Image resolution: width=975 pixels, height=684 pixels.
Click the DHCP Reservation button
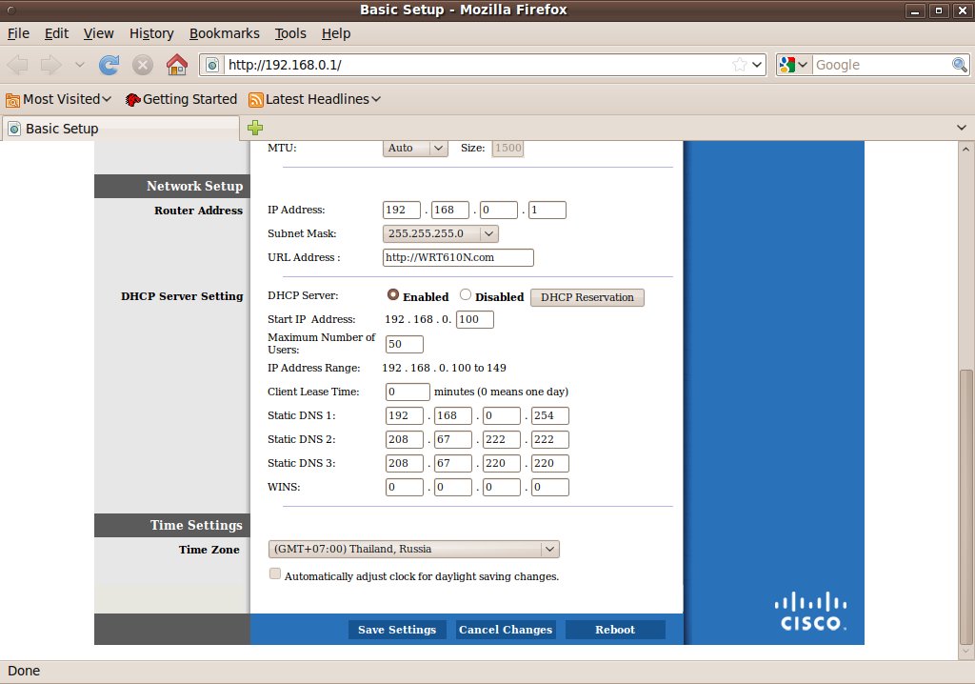(587, 297)
